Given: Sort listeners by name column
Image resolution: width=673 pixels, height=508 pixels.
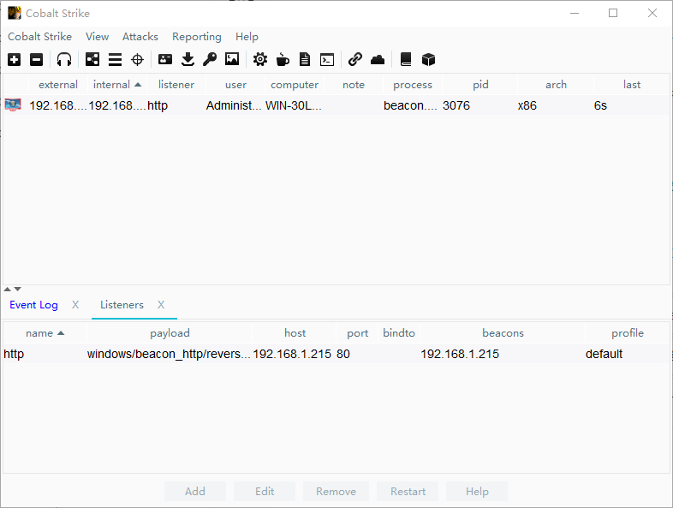Looking at the screenshot, I should [45, 332].
